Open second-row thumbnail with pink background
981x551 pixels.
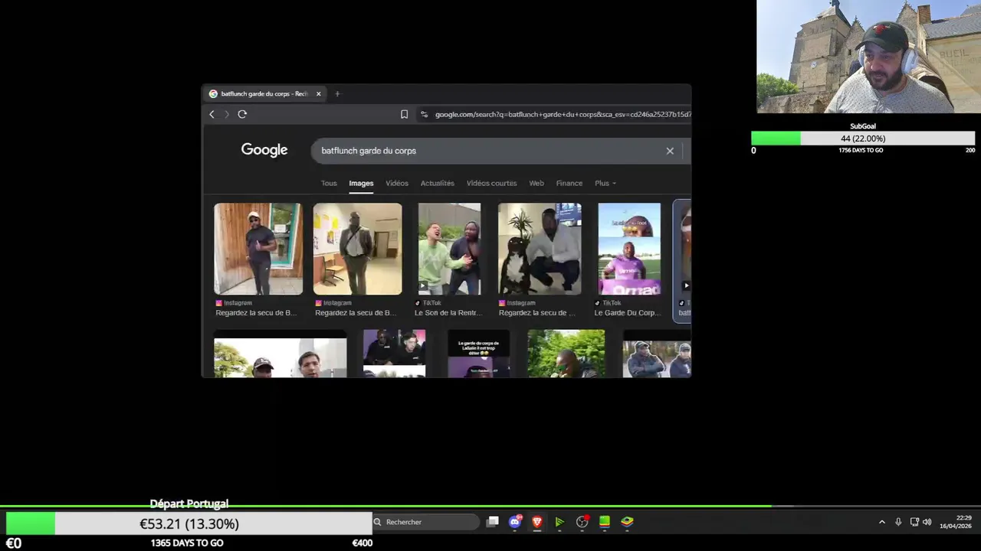[394, 354]
